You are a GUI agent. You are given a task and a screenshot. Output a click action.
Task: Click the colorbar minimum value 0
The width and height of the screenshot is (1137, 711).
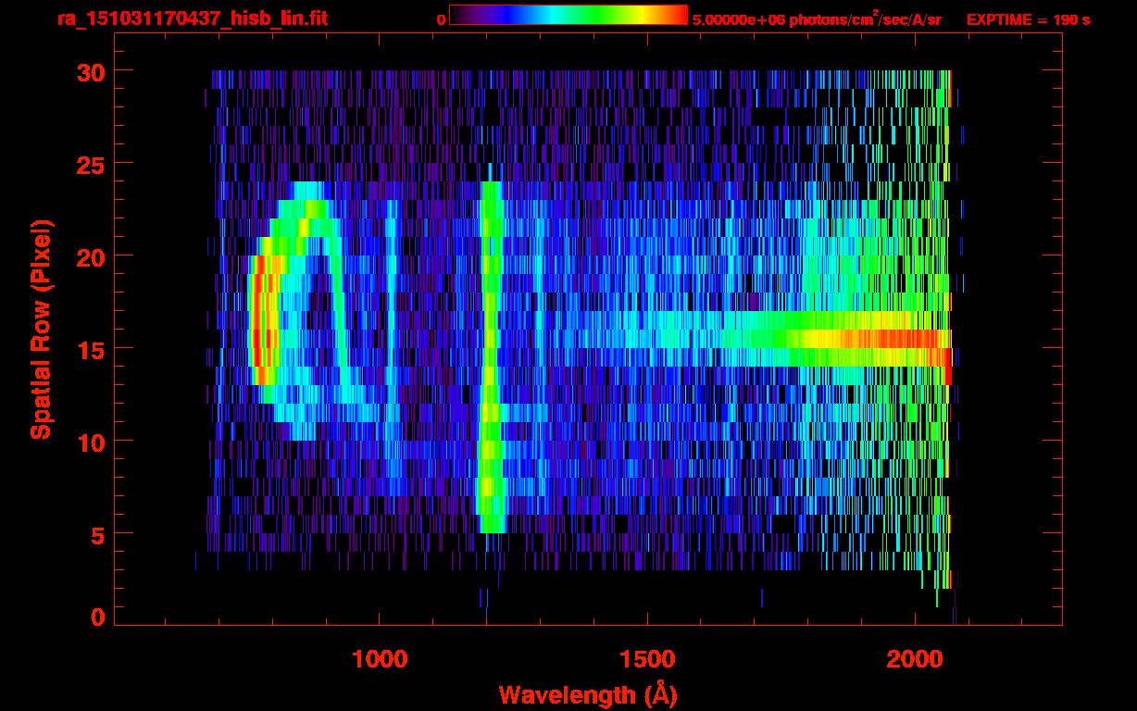pos(441,19)
